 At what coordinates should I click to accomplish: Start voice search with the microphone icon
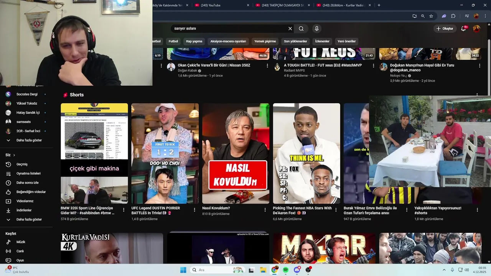316,28
